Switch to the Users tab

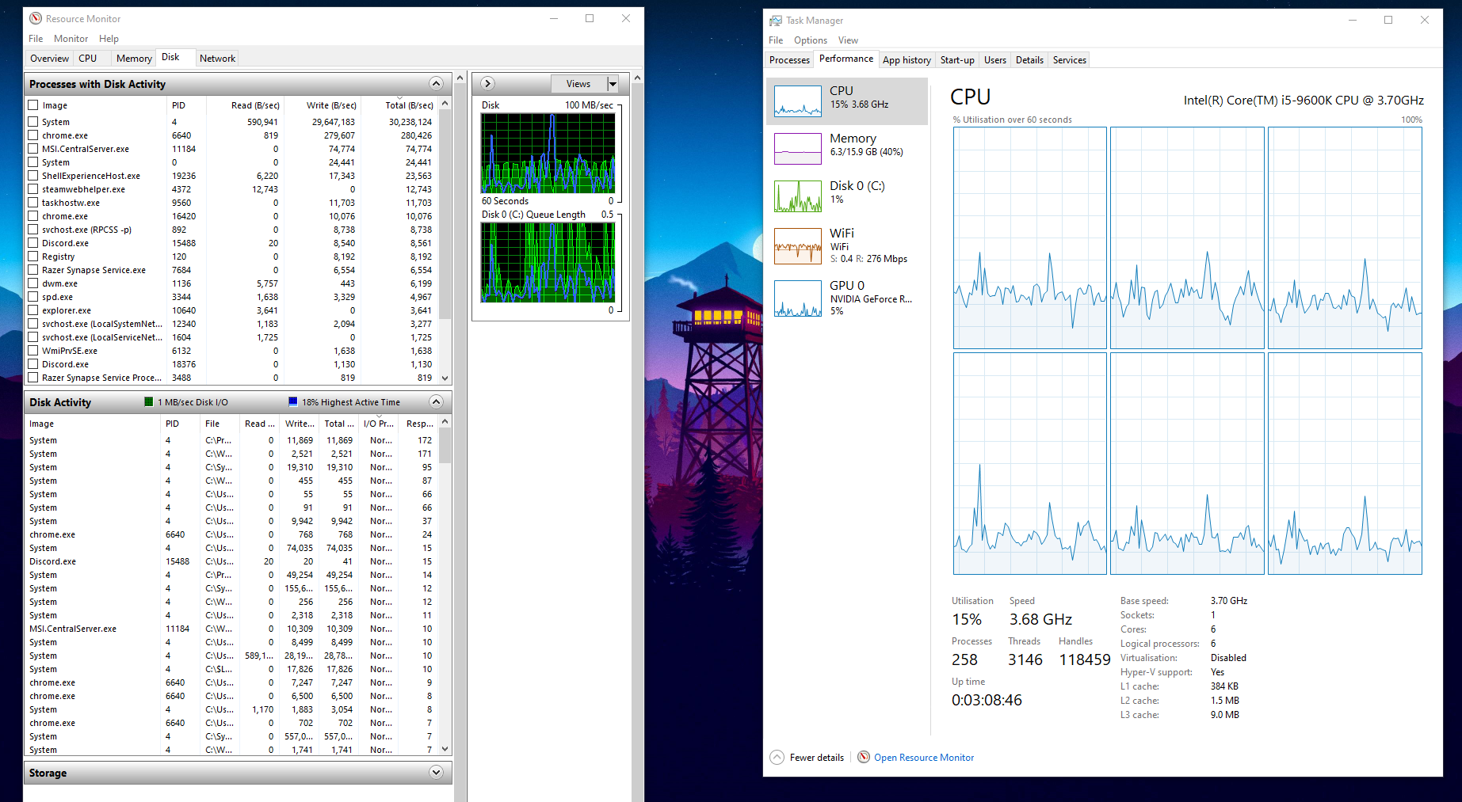pyautogui.click(x=995, y=60)
